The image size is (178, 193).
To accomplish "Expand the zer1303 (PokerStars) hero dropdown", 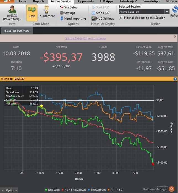I will (21, 19).
